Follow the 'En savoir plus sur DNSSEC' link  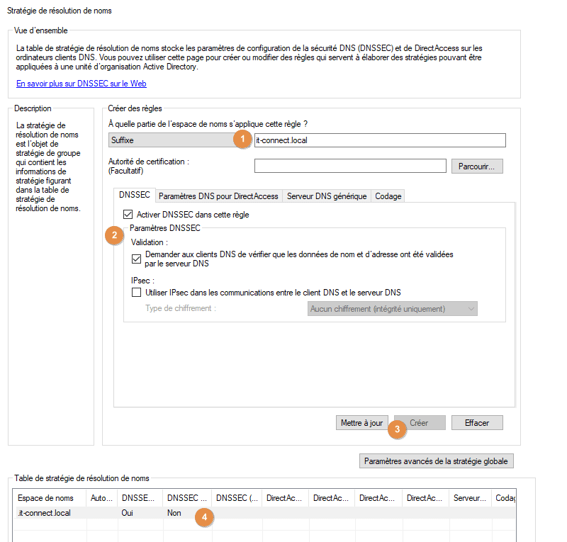coord(82,83)
